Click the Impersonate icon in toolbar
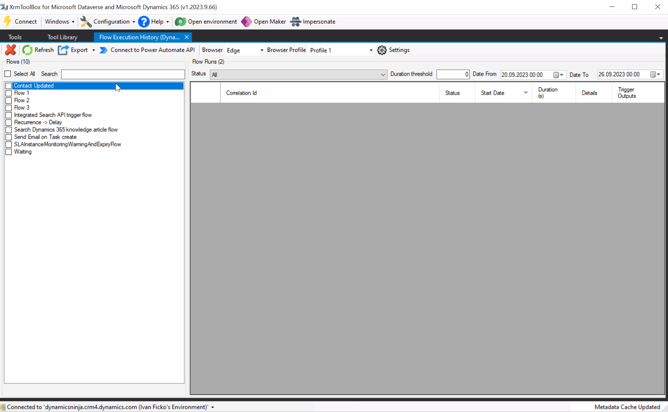This screenshot has height=412, width=668. pos(296,21)
